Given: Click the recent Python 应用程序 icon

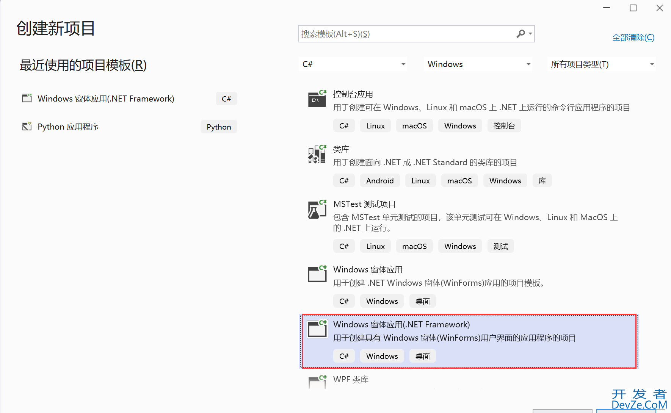Looking at the screenshot, I should [x=27, y=126].
